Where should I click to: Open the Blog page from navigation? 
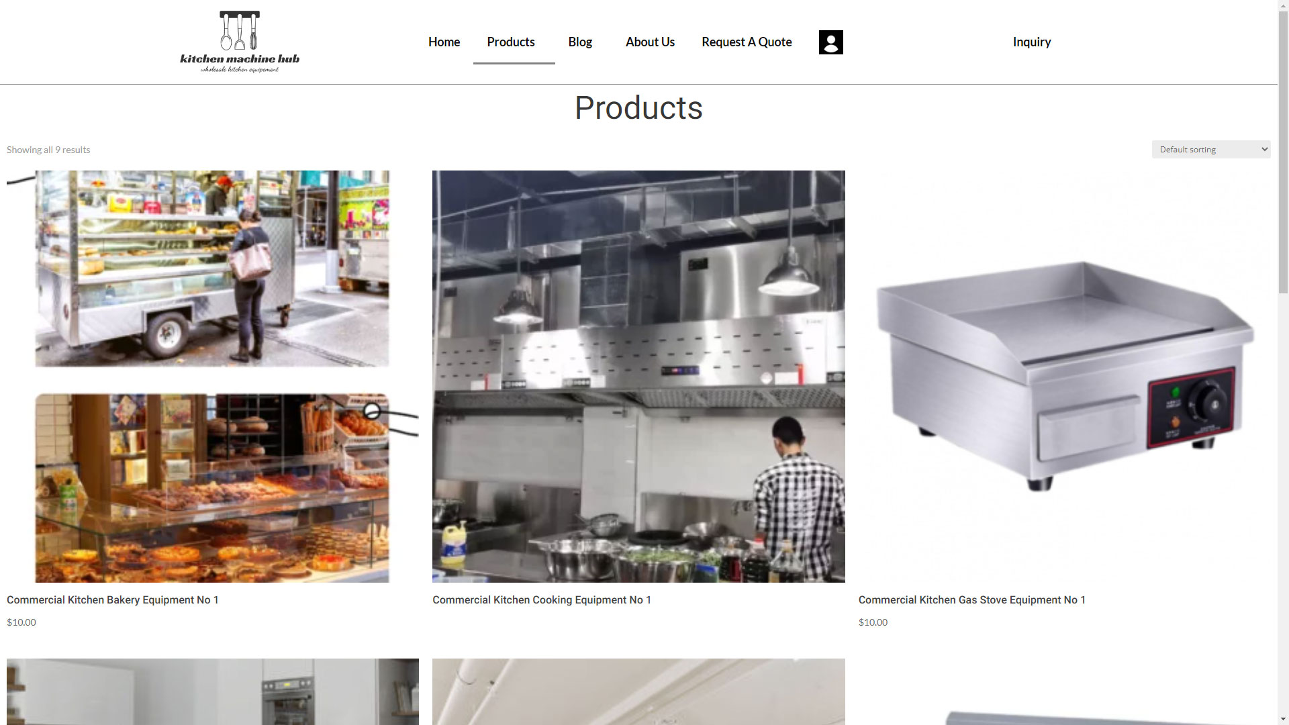580,42
